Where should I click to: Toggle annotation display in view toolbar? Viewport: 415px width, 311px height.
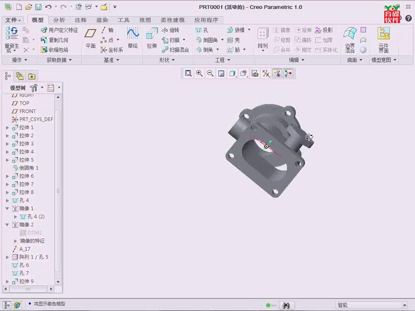pos(277,73)
